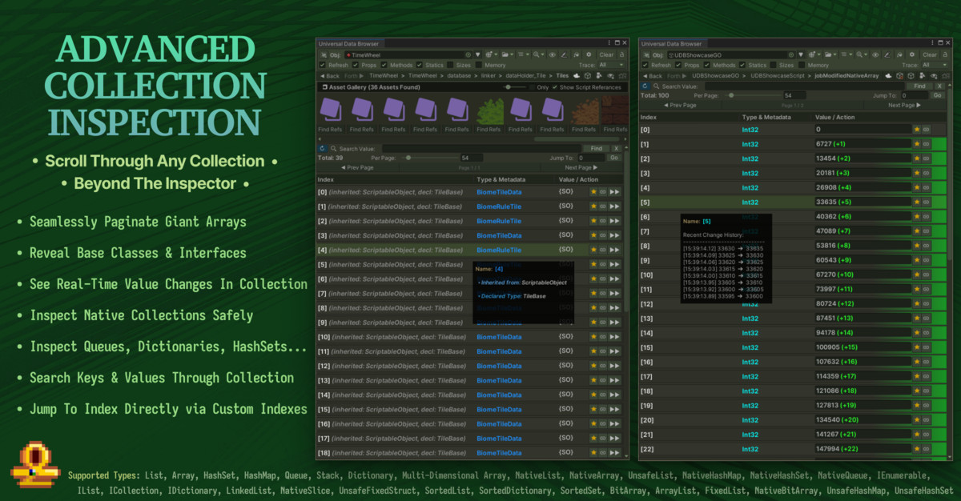
Task: Adjust Per Page slider in left browser
Action: coord(428,158)
